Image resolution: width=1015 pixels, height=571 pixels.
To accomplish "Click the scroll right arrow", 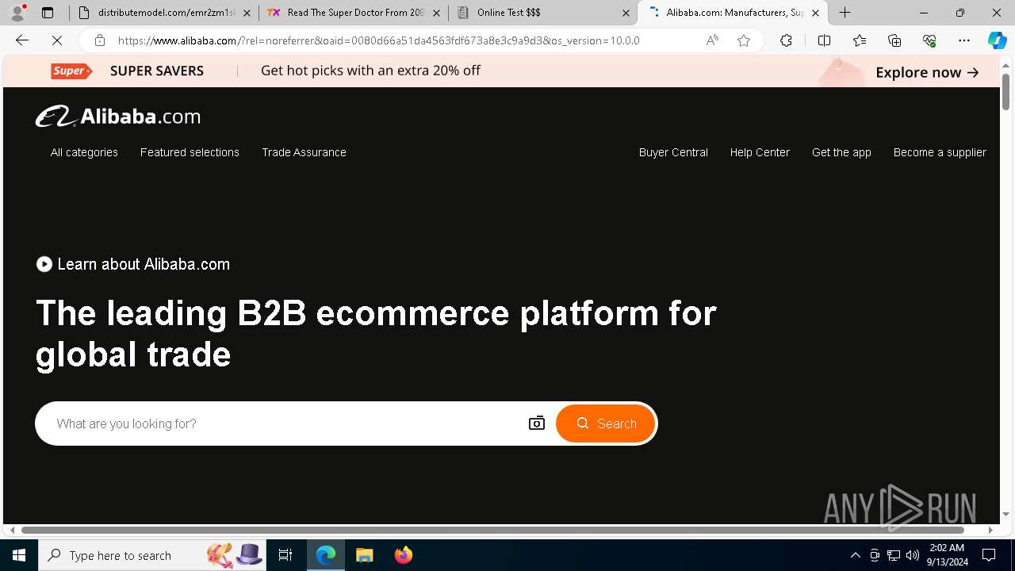I will pos(990,530).
